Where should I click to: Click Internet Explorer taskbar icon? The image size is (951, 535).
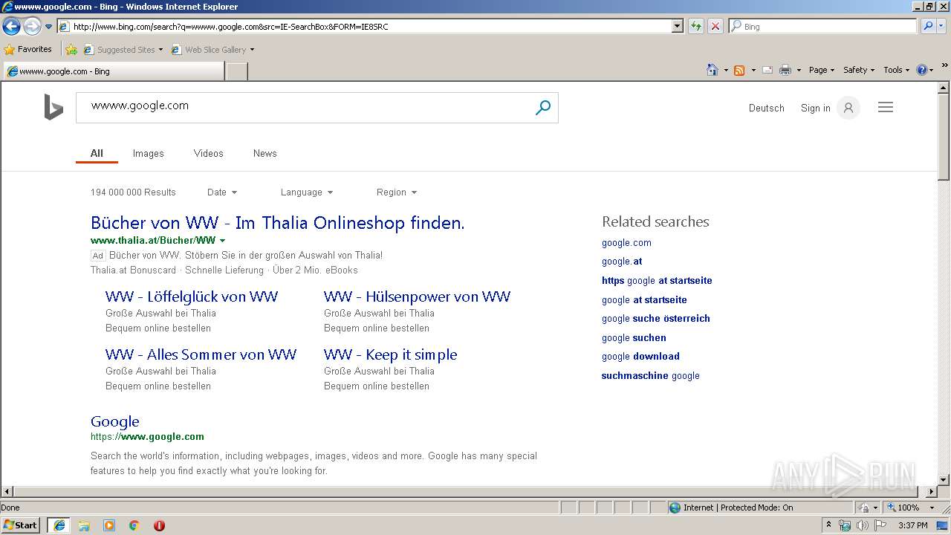tap(59, 525)
